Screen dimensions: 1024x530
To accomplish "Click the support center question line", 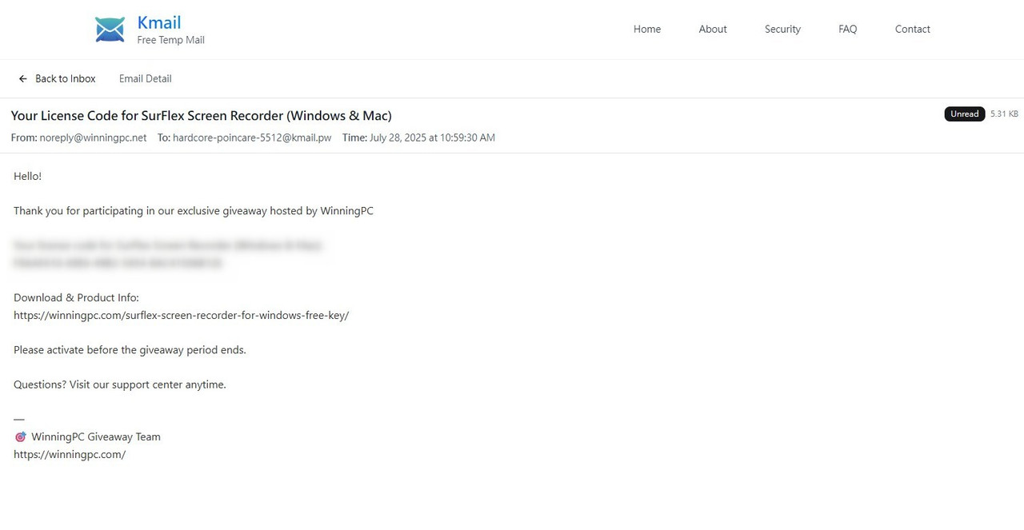I will click(120, 385).
